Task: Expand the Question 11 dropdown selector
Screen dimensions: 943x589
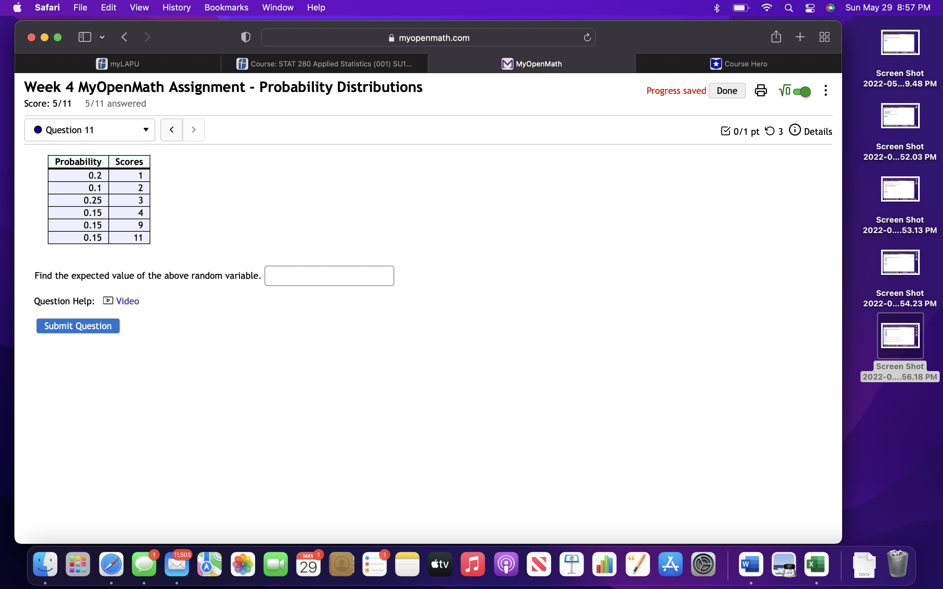Action: coord(90,130)
